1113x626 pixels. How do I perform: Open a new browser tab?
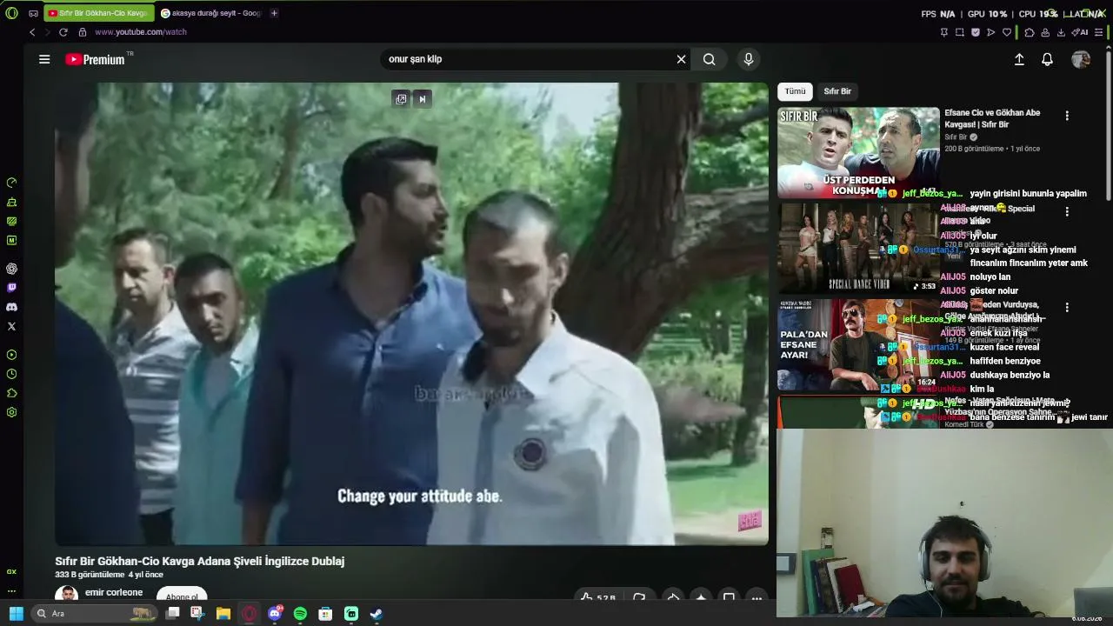[274, 13]
